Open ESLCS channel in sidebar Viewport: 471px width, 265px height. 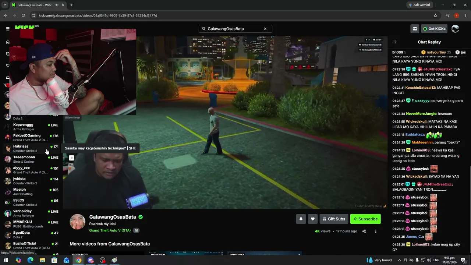pyautogui.click(x=31, y=202)
